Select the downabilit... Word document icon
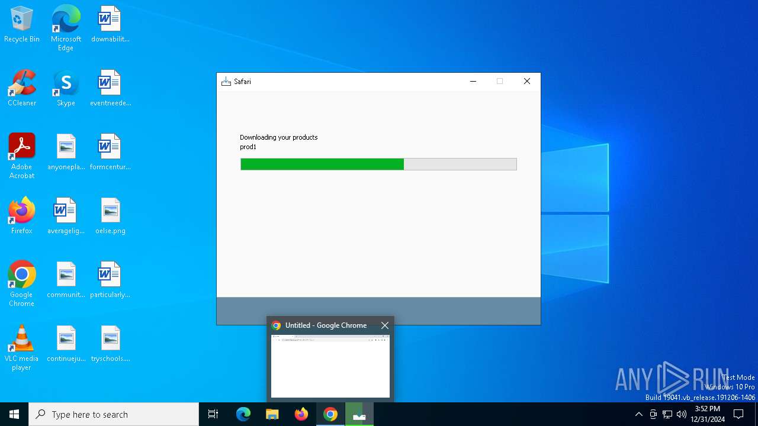 pos(110,24)
